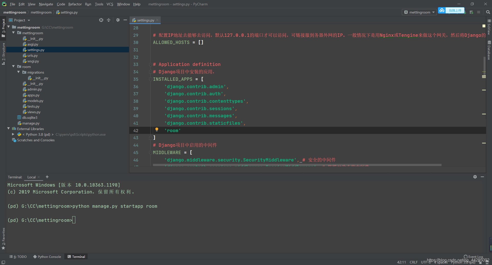Select Scratches and Consoles node

(x=36, y=140)
